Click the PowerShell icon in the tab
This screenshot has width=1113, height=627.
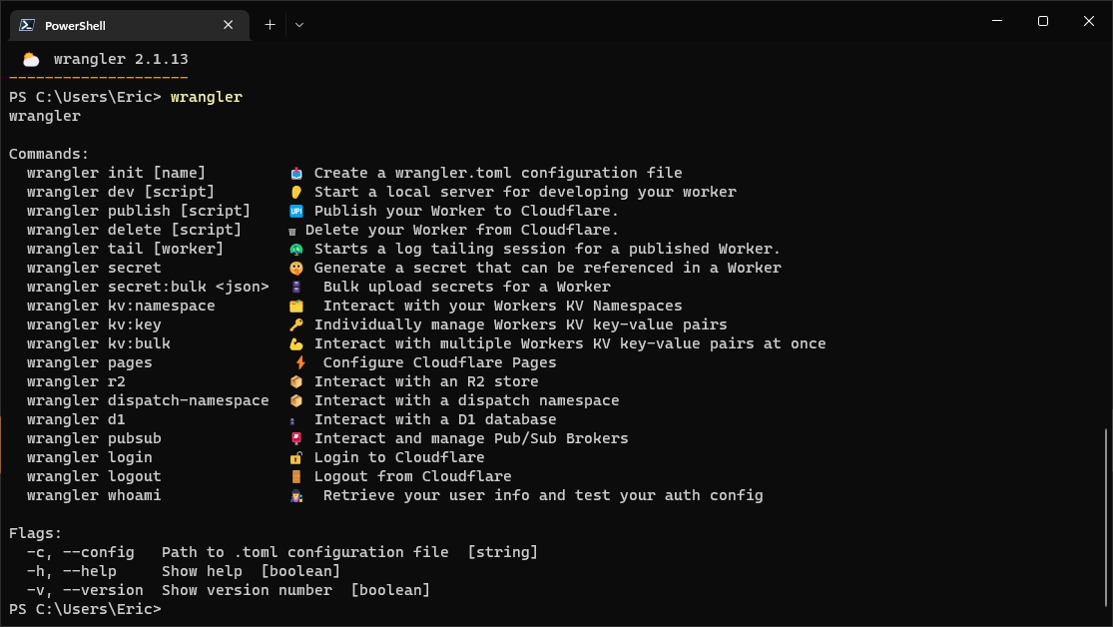28,25
